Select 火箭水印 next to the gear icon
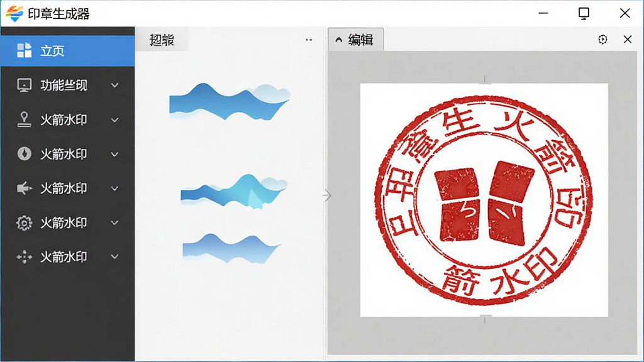Image resolution: width=644 pixels, height=362 pixels. coord(64,223)
